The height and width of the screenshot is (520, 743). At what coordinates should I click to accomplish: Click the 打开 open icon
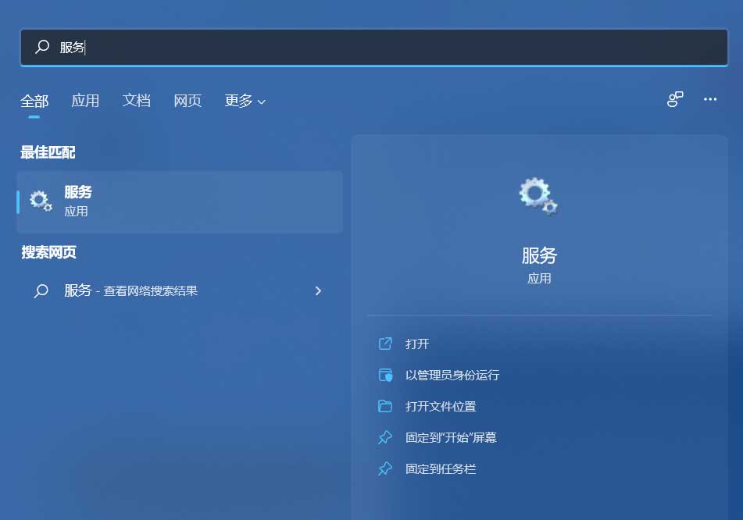384,344
